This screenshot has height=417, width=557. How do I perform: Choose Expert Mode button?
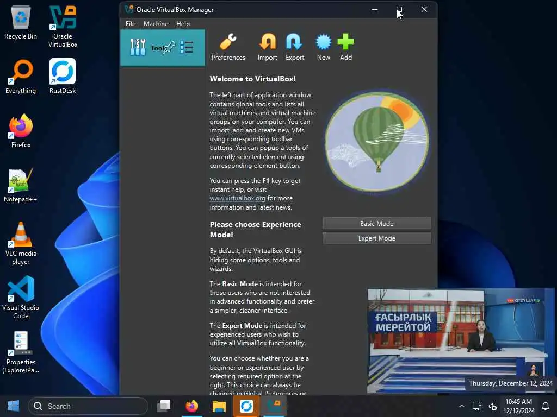pos(376,238)
